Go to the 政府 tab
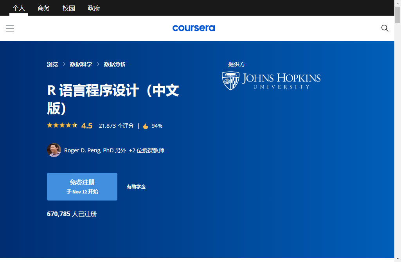The image size is (401, 262). [x=94, y=8]
